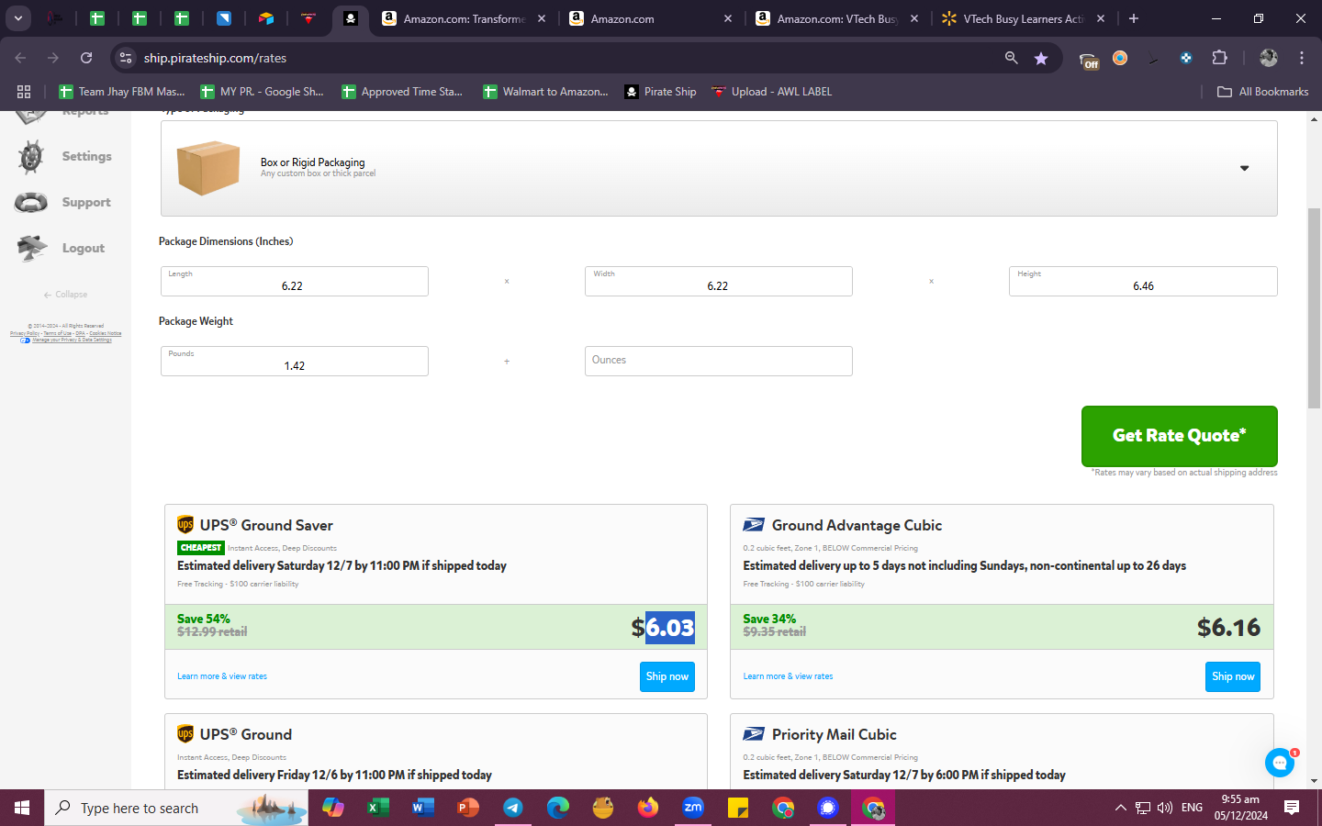The width and height of the screenshot is (1322, 826).
Task: Open the browser extensions puzzle icon
Action: pyautogui.click(x=1219, y=58)
